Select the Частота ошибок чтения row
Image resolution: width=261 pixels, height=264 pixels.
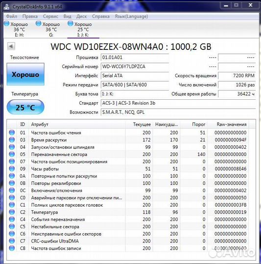tap(128, 132)
